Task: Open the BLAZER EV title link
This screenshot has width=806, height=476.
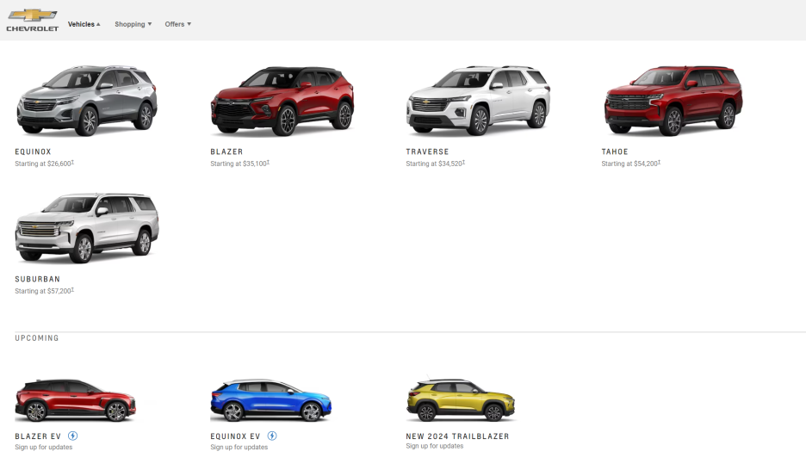Action: click(x=38, y=436)
